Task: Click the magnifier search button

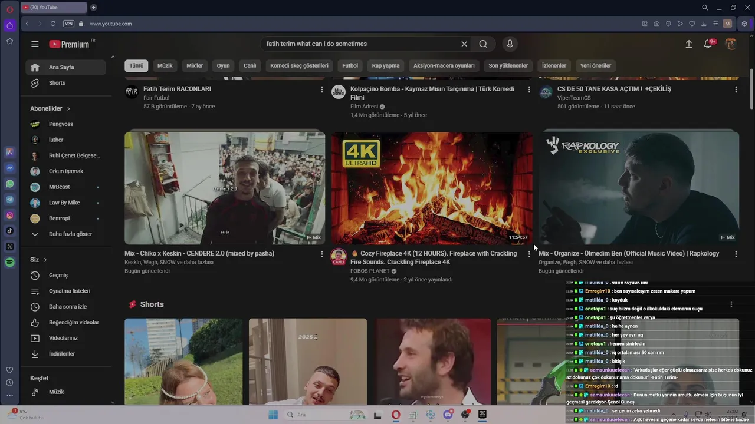Action: (483, 44)
